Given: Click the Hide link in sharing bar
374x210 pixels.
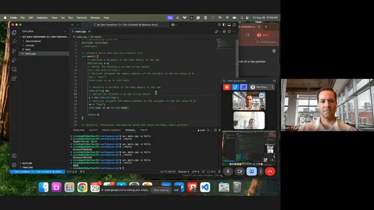Looking at the screenshot, I should 176,190.
